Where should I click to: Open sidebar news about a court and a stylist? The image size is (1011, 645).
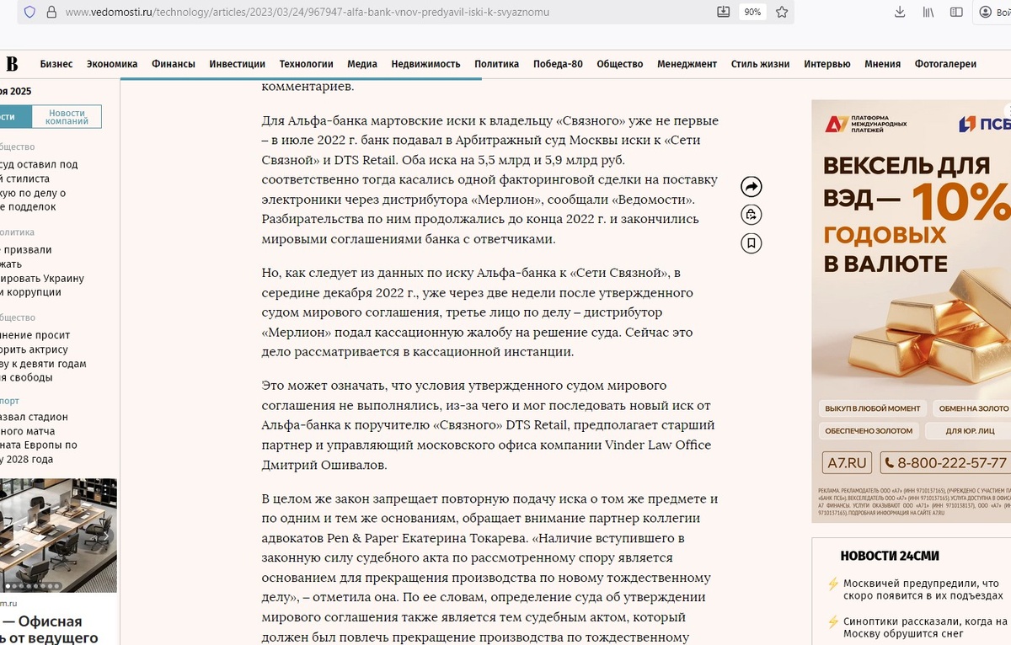click(39, 185)
